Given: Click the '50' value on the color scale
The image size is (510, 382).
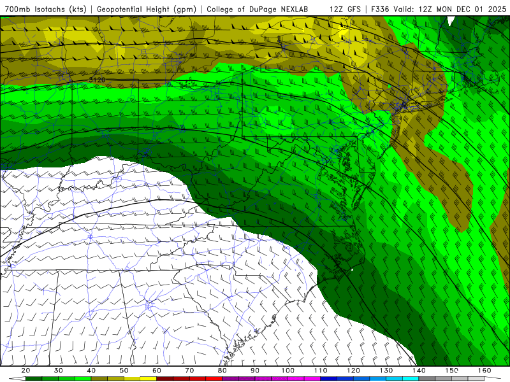Looking at the screenshot, I should (124, 371).
